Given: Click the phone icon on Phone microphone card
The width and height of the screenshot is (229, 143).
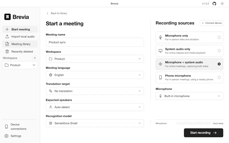Looking at the screenshot, I should point(160,77).
